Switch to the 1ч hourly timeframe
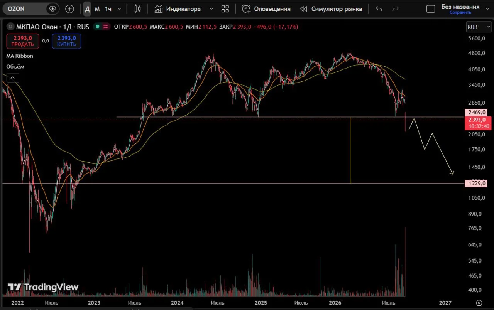494x310 pixels. pos(108,9)
